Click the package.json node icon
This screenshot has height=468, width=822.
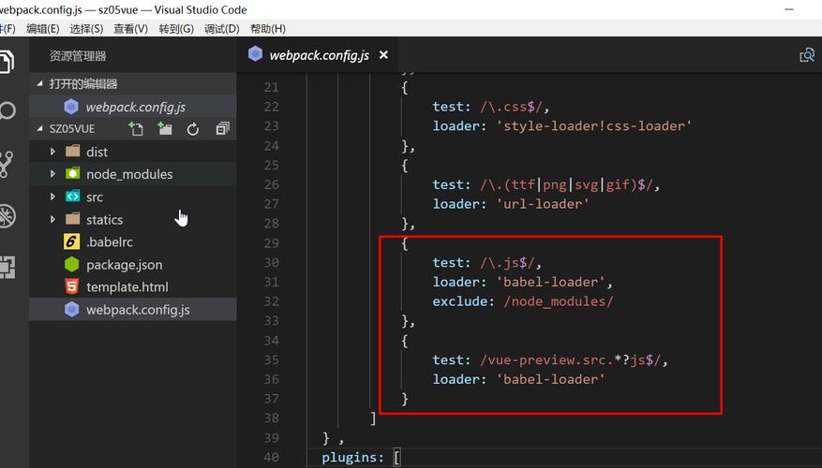click(x=72, y=264)
